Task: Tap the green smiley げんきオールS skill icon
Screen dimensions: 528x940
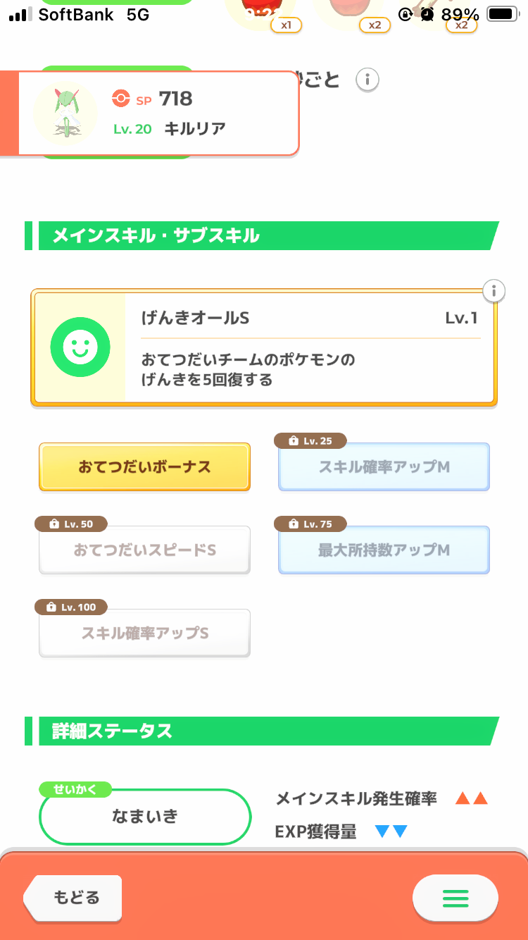Action: tap(80, 347)
